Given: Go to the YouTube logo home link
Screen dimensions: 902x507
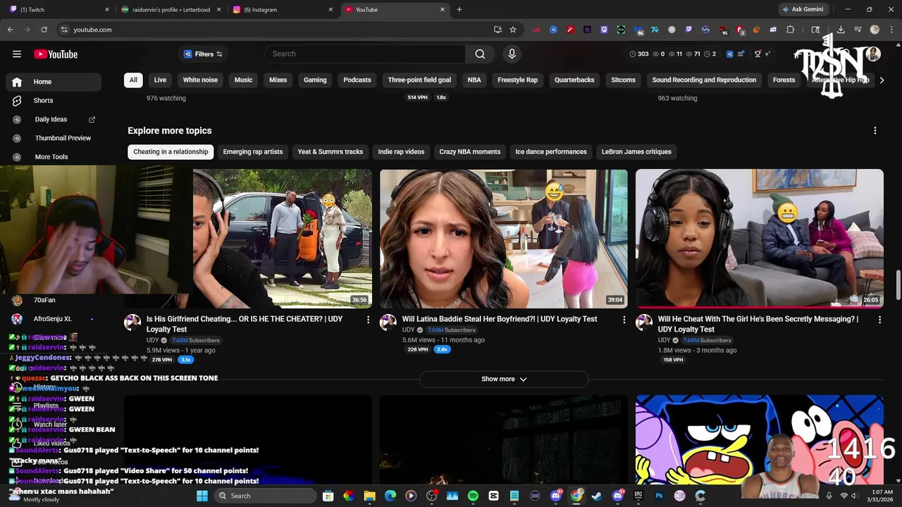Looking at the screenshot, I should tap(56, 54).
